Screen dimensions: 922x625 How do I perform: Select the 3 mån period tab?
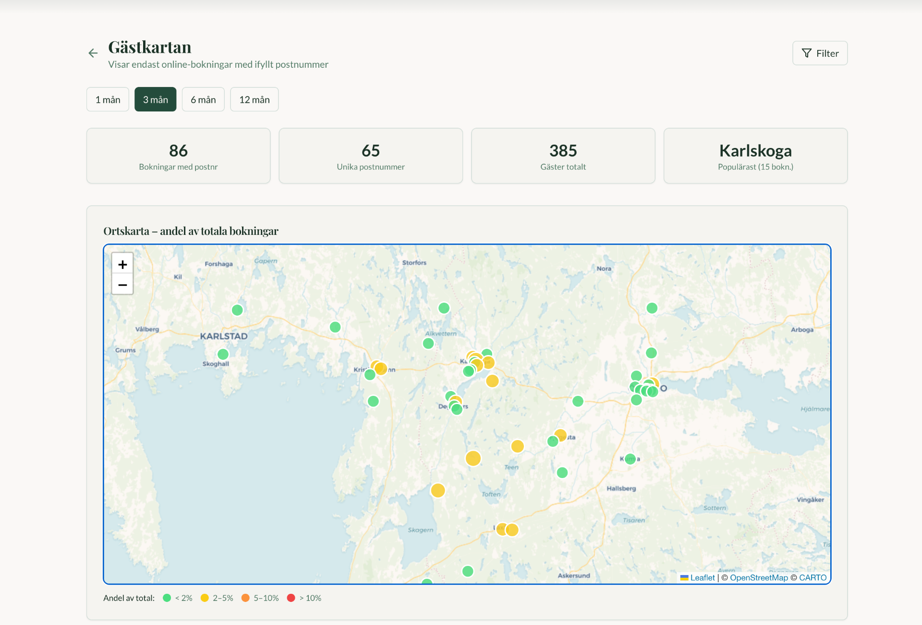coord(155,99)
